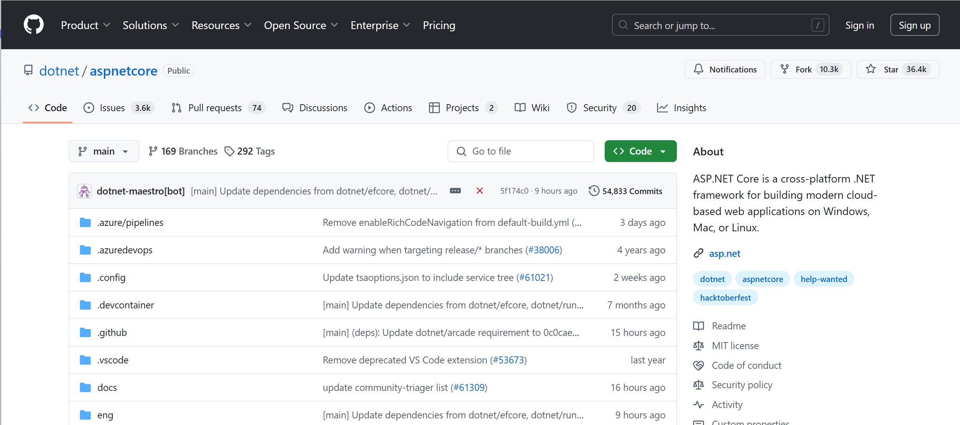Open the main branch dropdown
This screenshot has height=425, width=960.
point(104,151)
